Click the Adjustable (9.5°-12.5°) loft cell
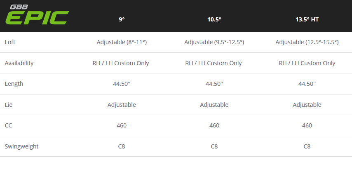 (x=214, y=42)
